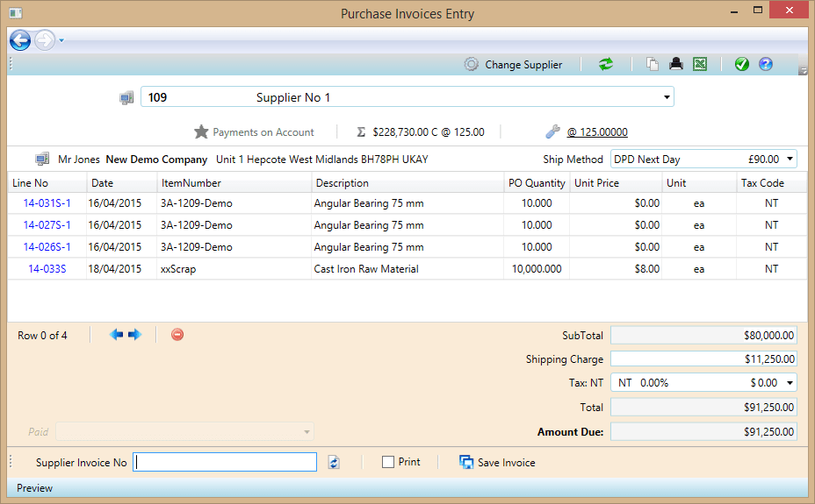Click the copy documents toolbar icon
This screenshot has height=504, width=815.
(653, 64)
